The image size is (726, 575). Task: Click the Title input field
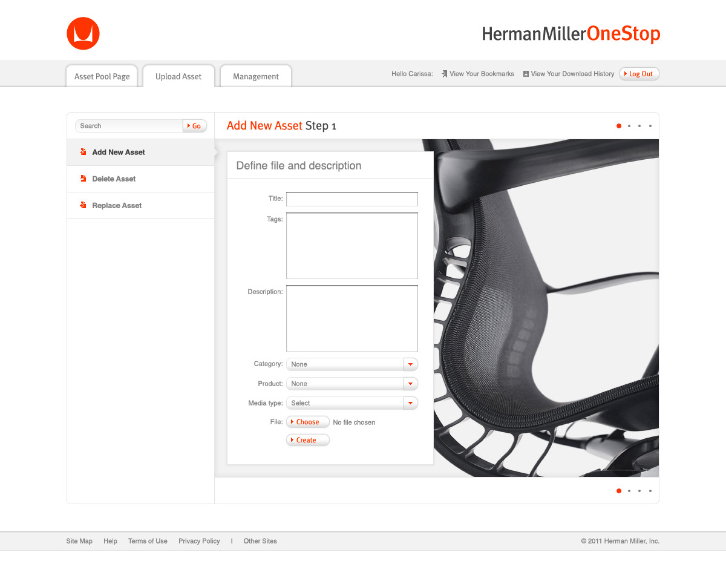pyautogui.click(x=352, y=199)
